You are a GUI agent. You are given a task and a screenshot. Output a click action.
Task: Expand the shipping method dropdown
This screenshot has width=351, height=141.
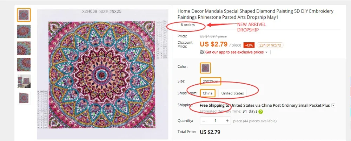coord(333,105)
